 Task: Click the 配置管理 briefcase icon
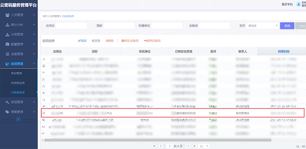pyautogui.click(x=7, y=44)
